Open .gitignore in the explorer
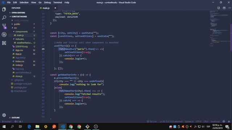The image size is (232, 130). click(x=19, y=80)
